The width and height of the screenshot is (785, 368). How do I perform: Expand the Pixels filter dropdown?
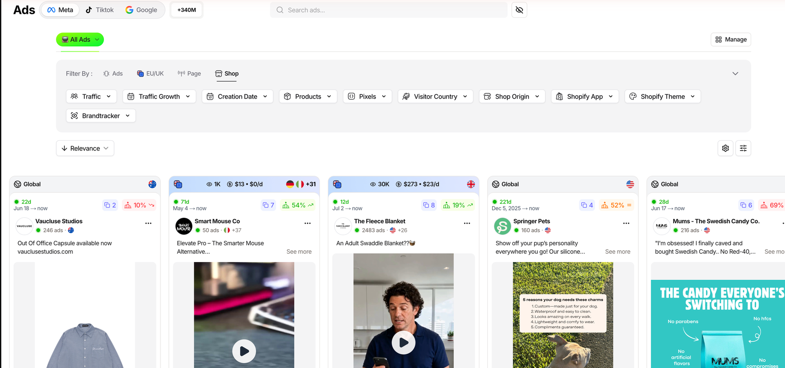click(367, 96)
